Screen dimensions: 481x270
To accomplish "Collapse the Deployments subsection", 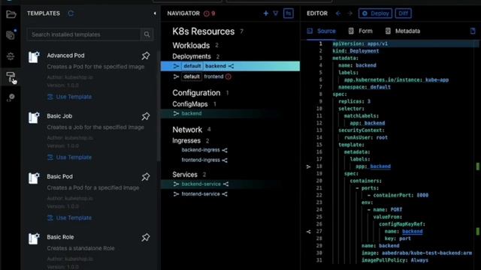I will pos(192,57).
